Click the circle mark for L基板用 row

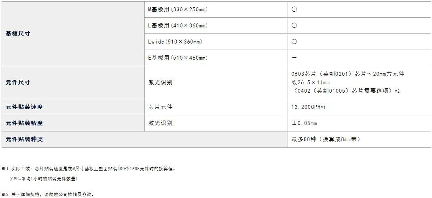294,25
